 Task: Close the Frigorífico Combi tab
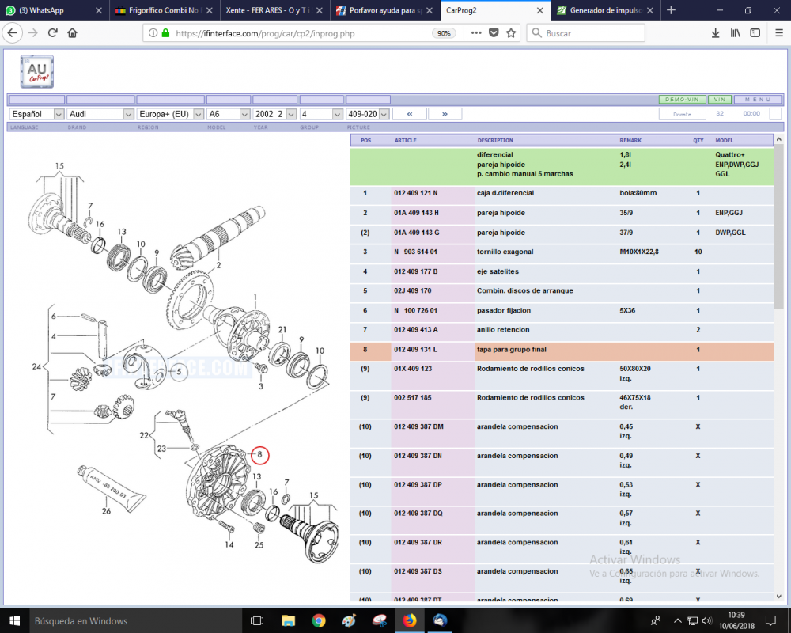210,10
